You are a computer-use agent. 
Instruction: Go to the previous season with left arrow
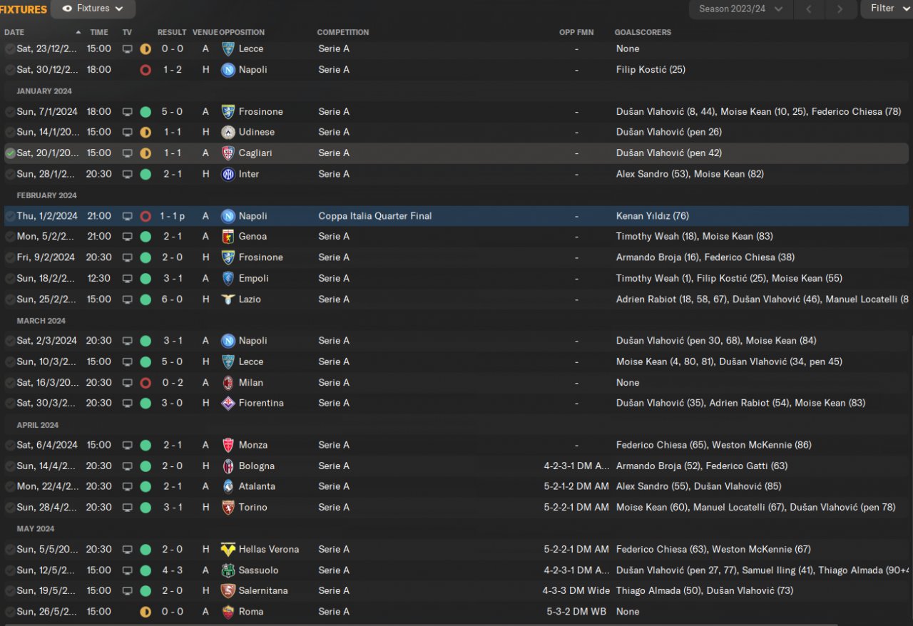809,9
